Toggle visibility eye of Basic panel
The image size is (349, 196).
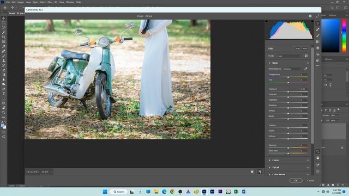tap(308, 63)
